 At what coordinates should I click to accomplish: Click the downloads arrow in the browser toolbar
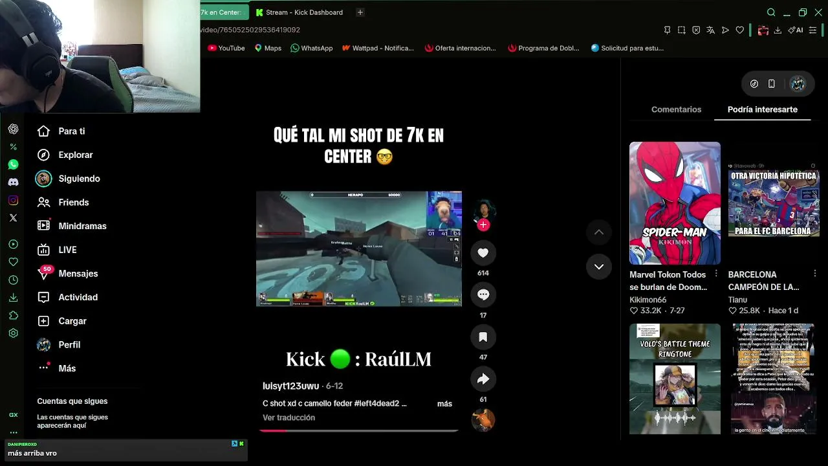[778, 30]
